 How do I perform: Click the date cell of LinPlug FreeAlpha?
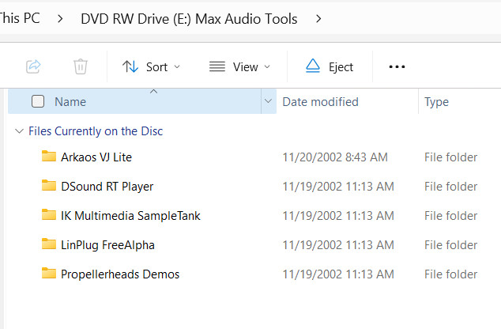(338, 245)
